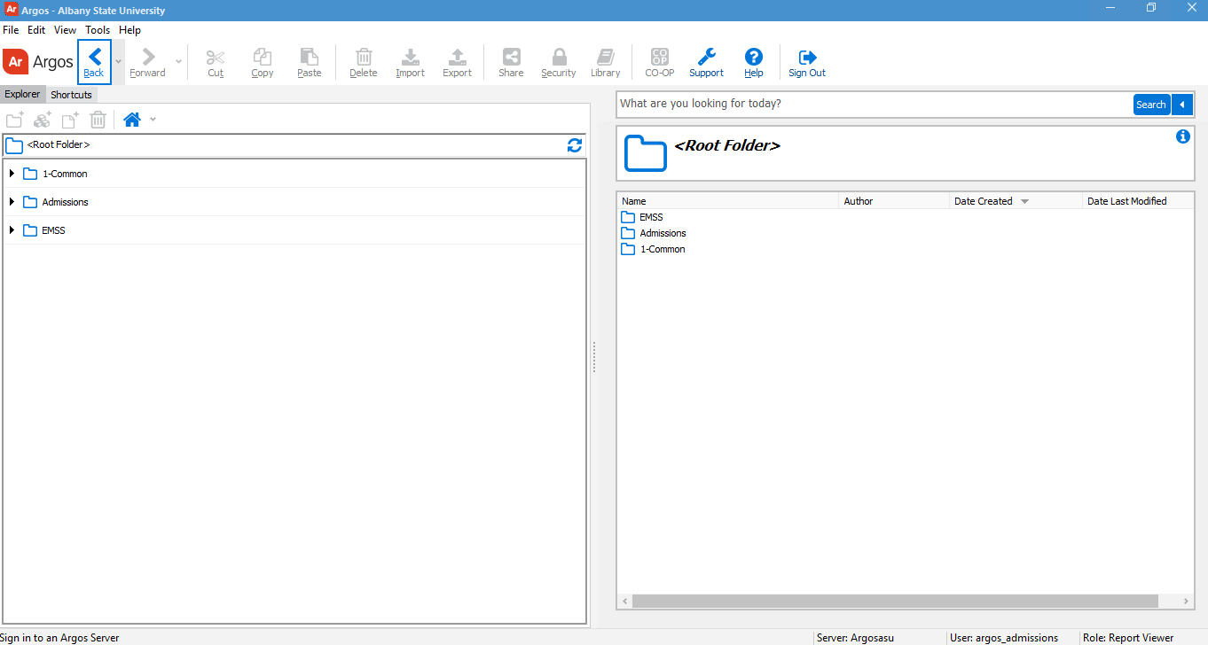Sort by the Name column header
The width and height of the screenshot is (1208, 645).
point(727,201)
